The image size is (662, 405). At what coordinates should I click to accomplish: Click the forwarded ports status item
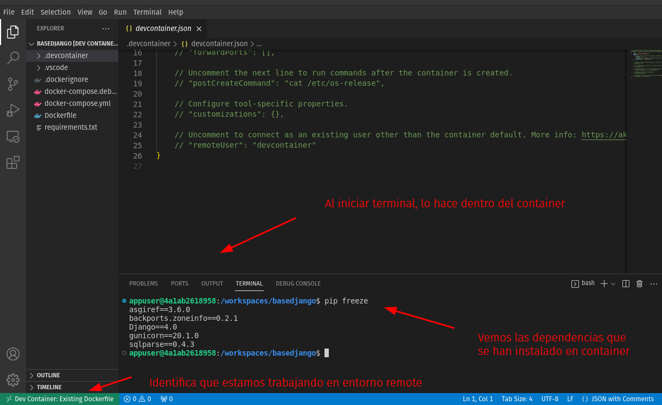167,399
